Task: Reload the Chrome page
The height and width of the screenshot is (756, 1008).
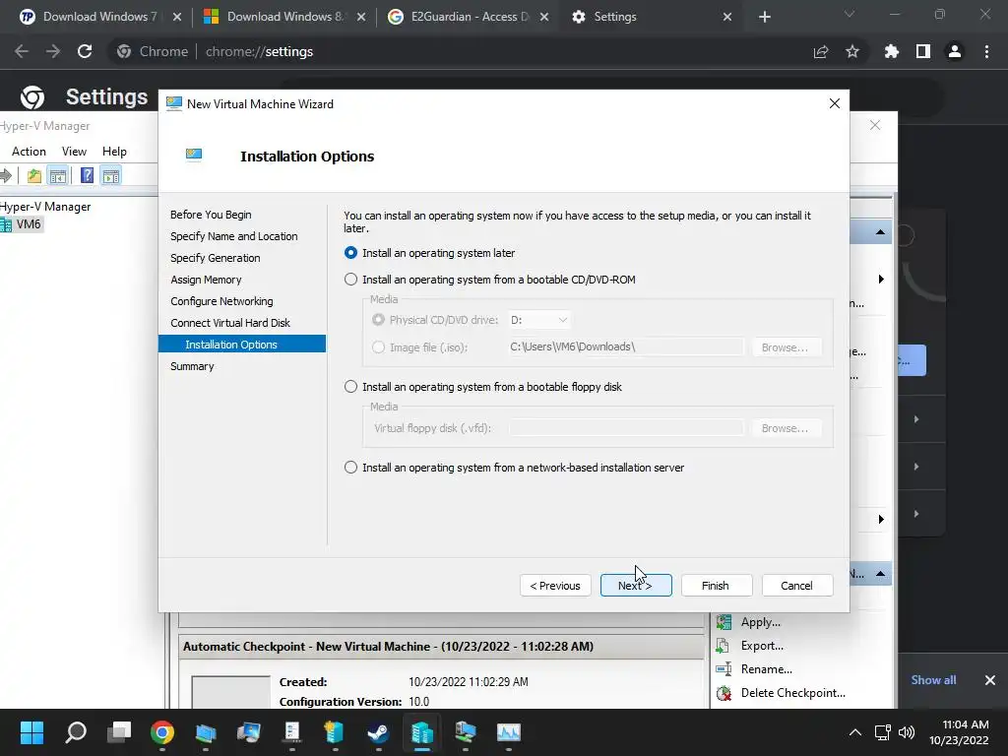Action: 85,51
